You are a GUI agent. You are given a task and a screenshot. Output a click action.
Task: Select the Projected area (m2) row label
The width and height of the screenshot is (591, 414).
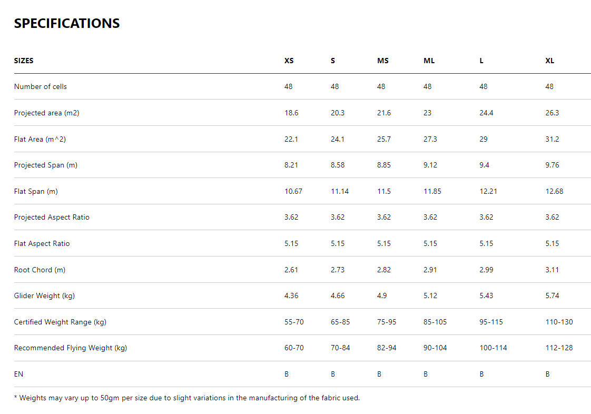pyautogui.click(x=46, y=113)
